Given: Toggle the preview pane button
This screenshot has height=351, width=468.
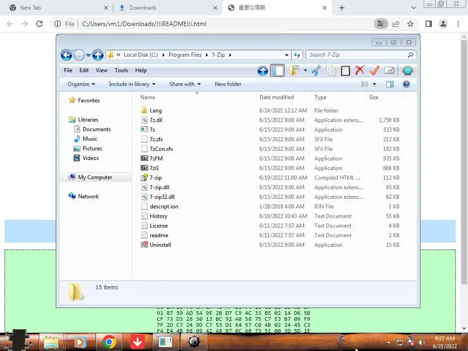Looking at the screenshot, I should pos(390,84).
